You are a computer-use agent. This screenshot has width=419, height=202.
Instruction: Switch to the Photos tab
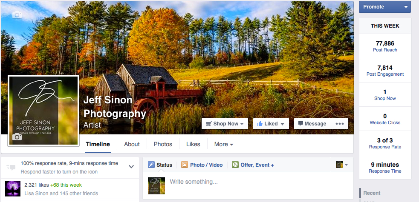163,144
